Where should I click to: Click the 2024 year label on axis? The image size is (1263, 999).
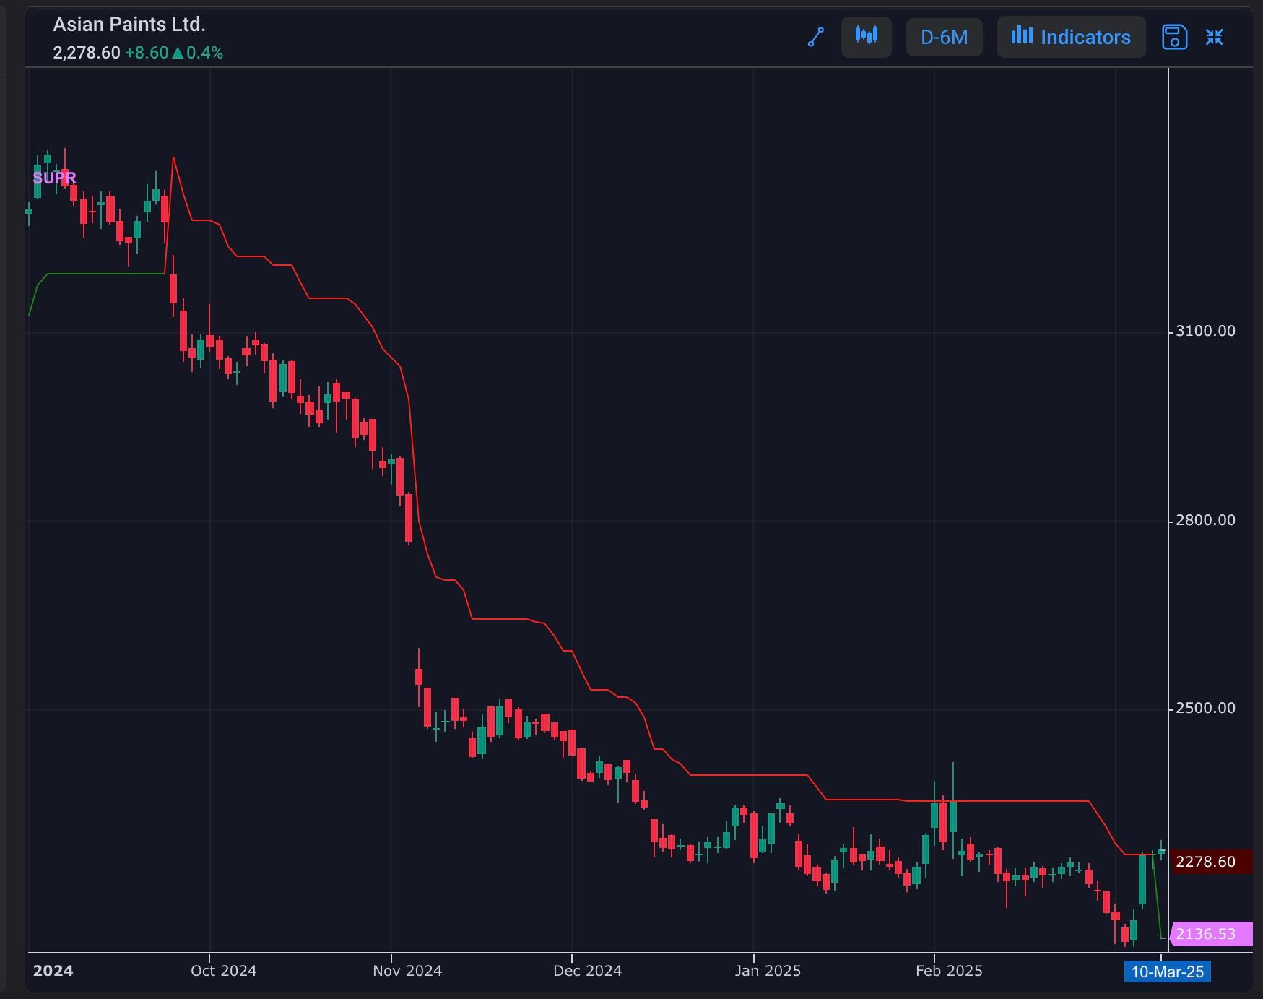pyautogui.click(x=53, y=971)
